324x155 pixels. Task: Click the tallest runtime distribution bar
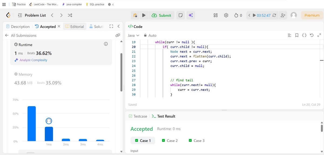point(32,124)
